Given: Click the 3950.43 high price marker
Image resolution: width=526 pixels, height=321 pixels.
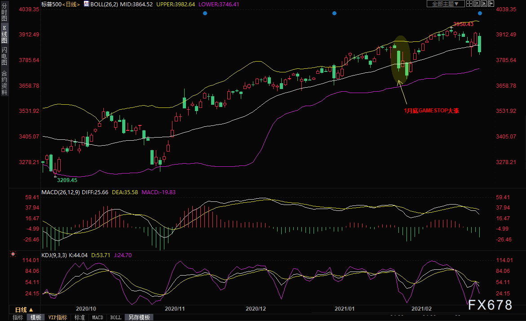Looking at the screenshot, I should (x=463, y=24).
